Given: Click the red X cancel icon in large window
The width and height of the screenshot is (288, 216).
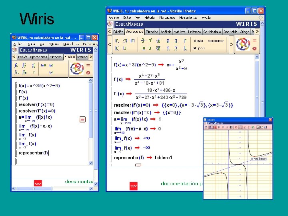Looking at the screenshot, I should pyautogui.click(x=254, y=48).
